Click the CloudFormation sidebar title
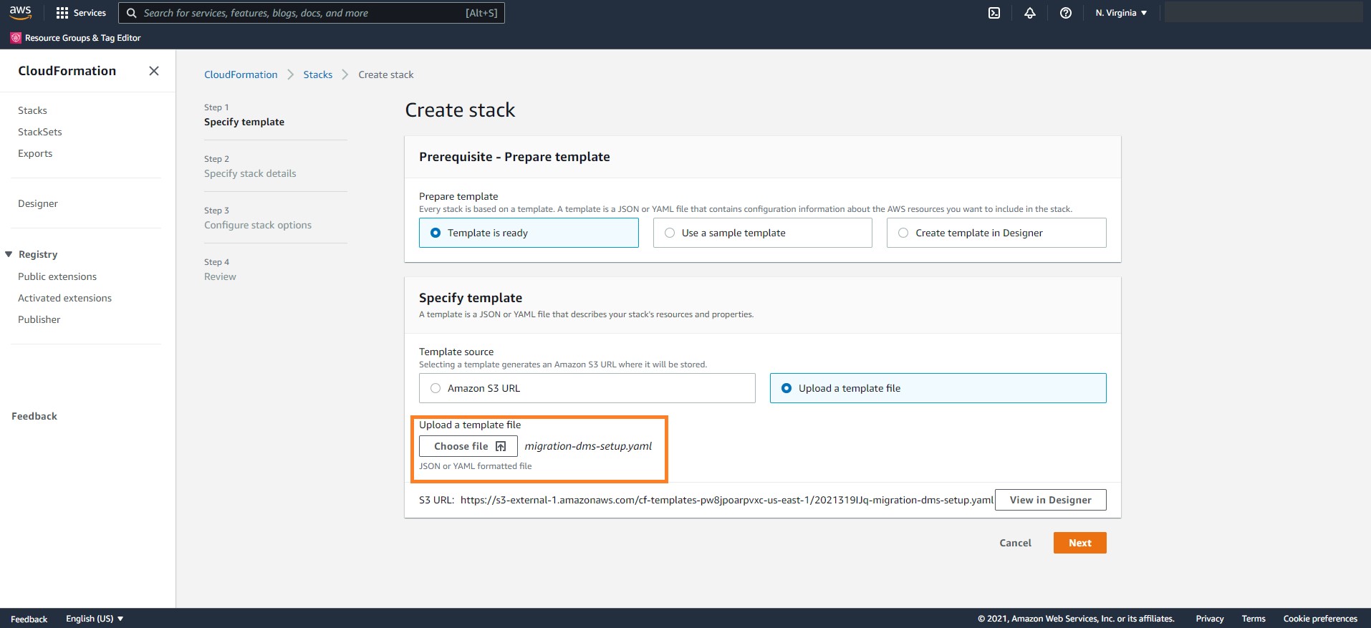The image size is (1371, 628). click(67, 71)
